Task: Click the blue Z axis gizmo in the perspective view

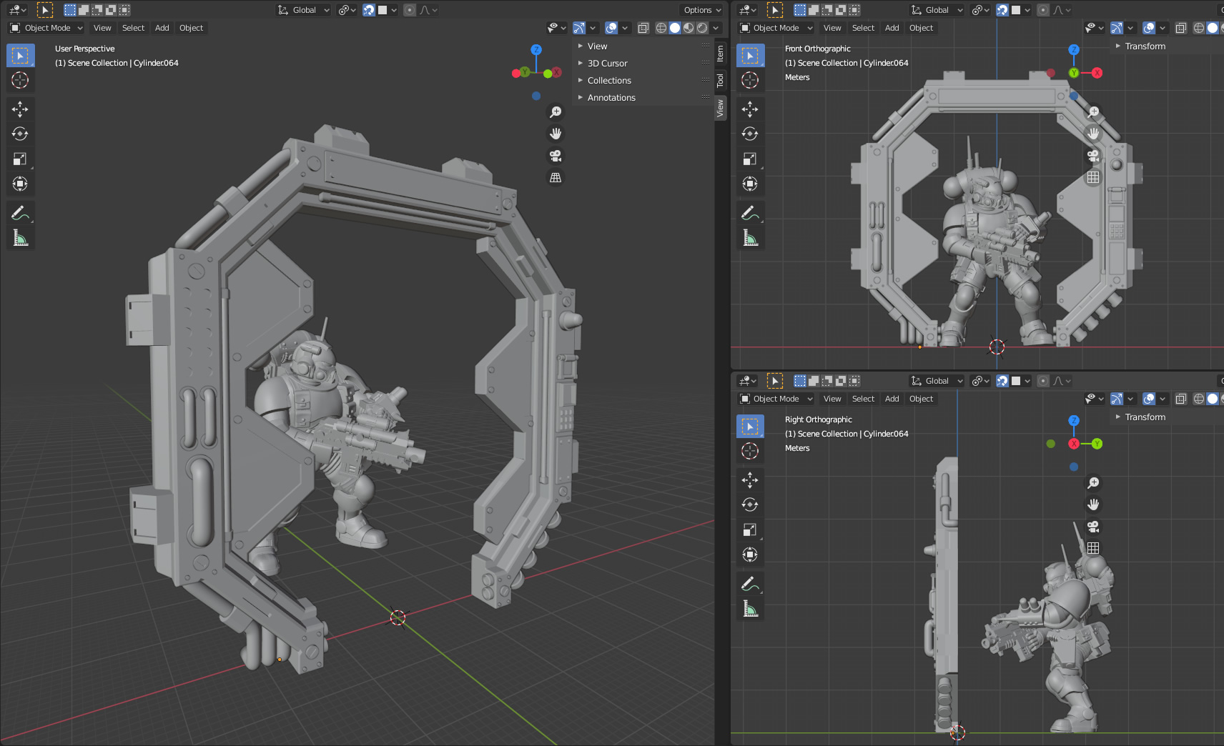Action: point(536,49)
